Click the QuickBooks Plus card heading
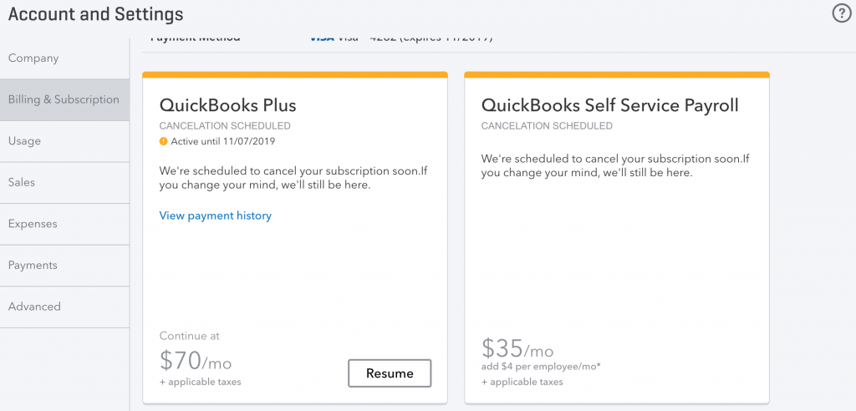 227,105
